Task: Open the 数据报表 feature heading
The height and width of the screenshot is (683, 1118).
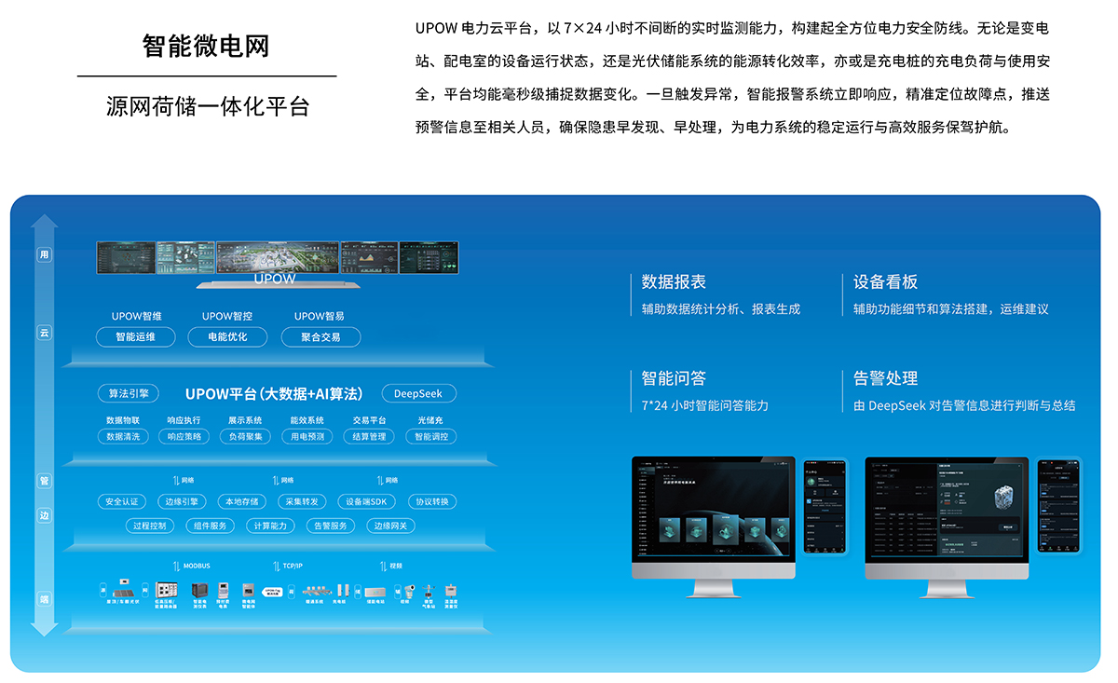Action: coord(674,282)
